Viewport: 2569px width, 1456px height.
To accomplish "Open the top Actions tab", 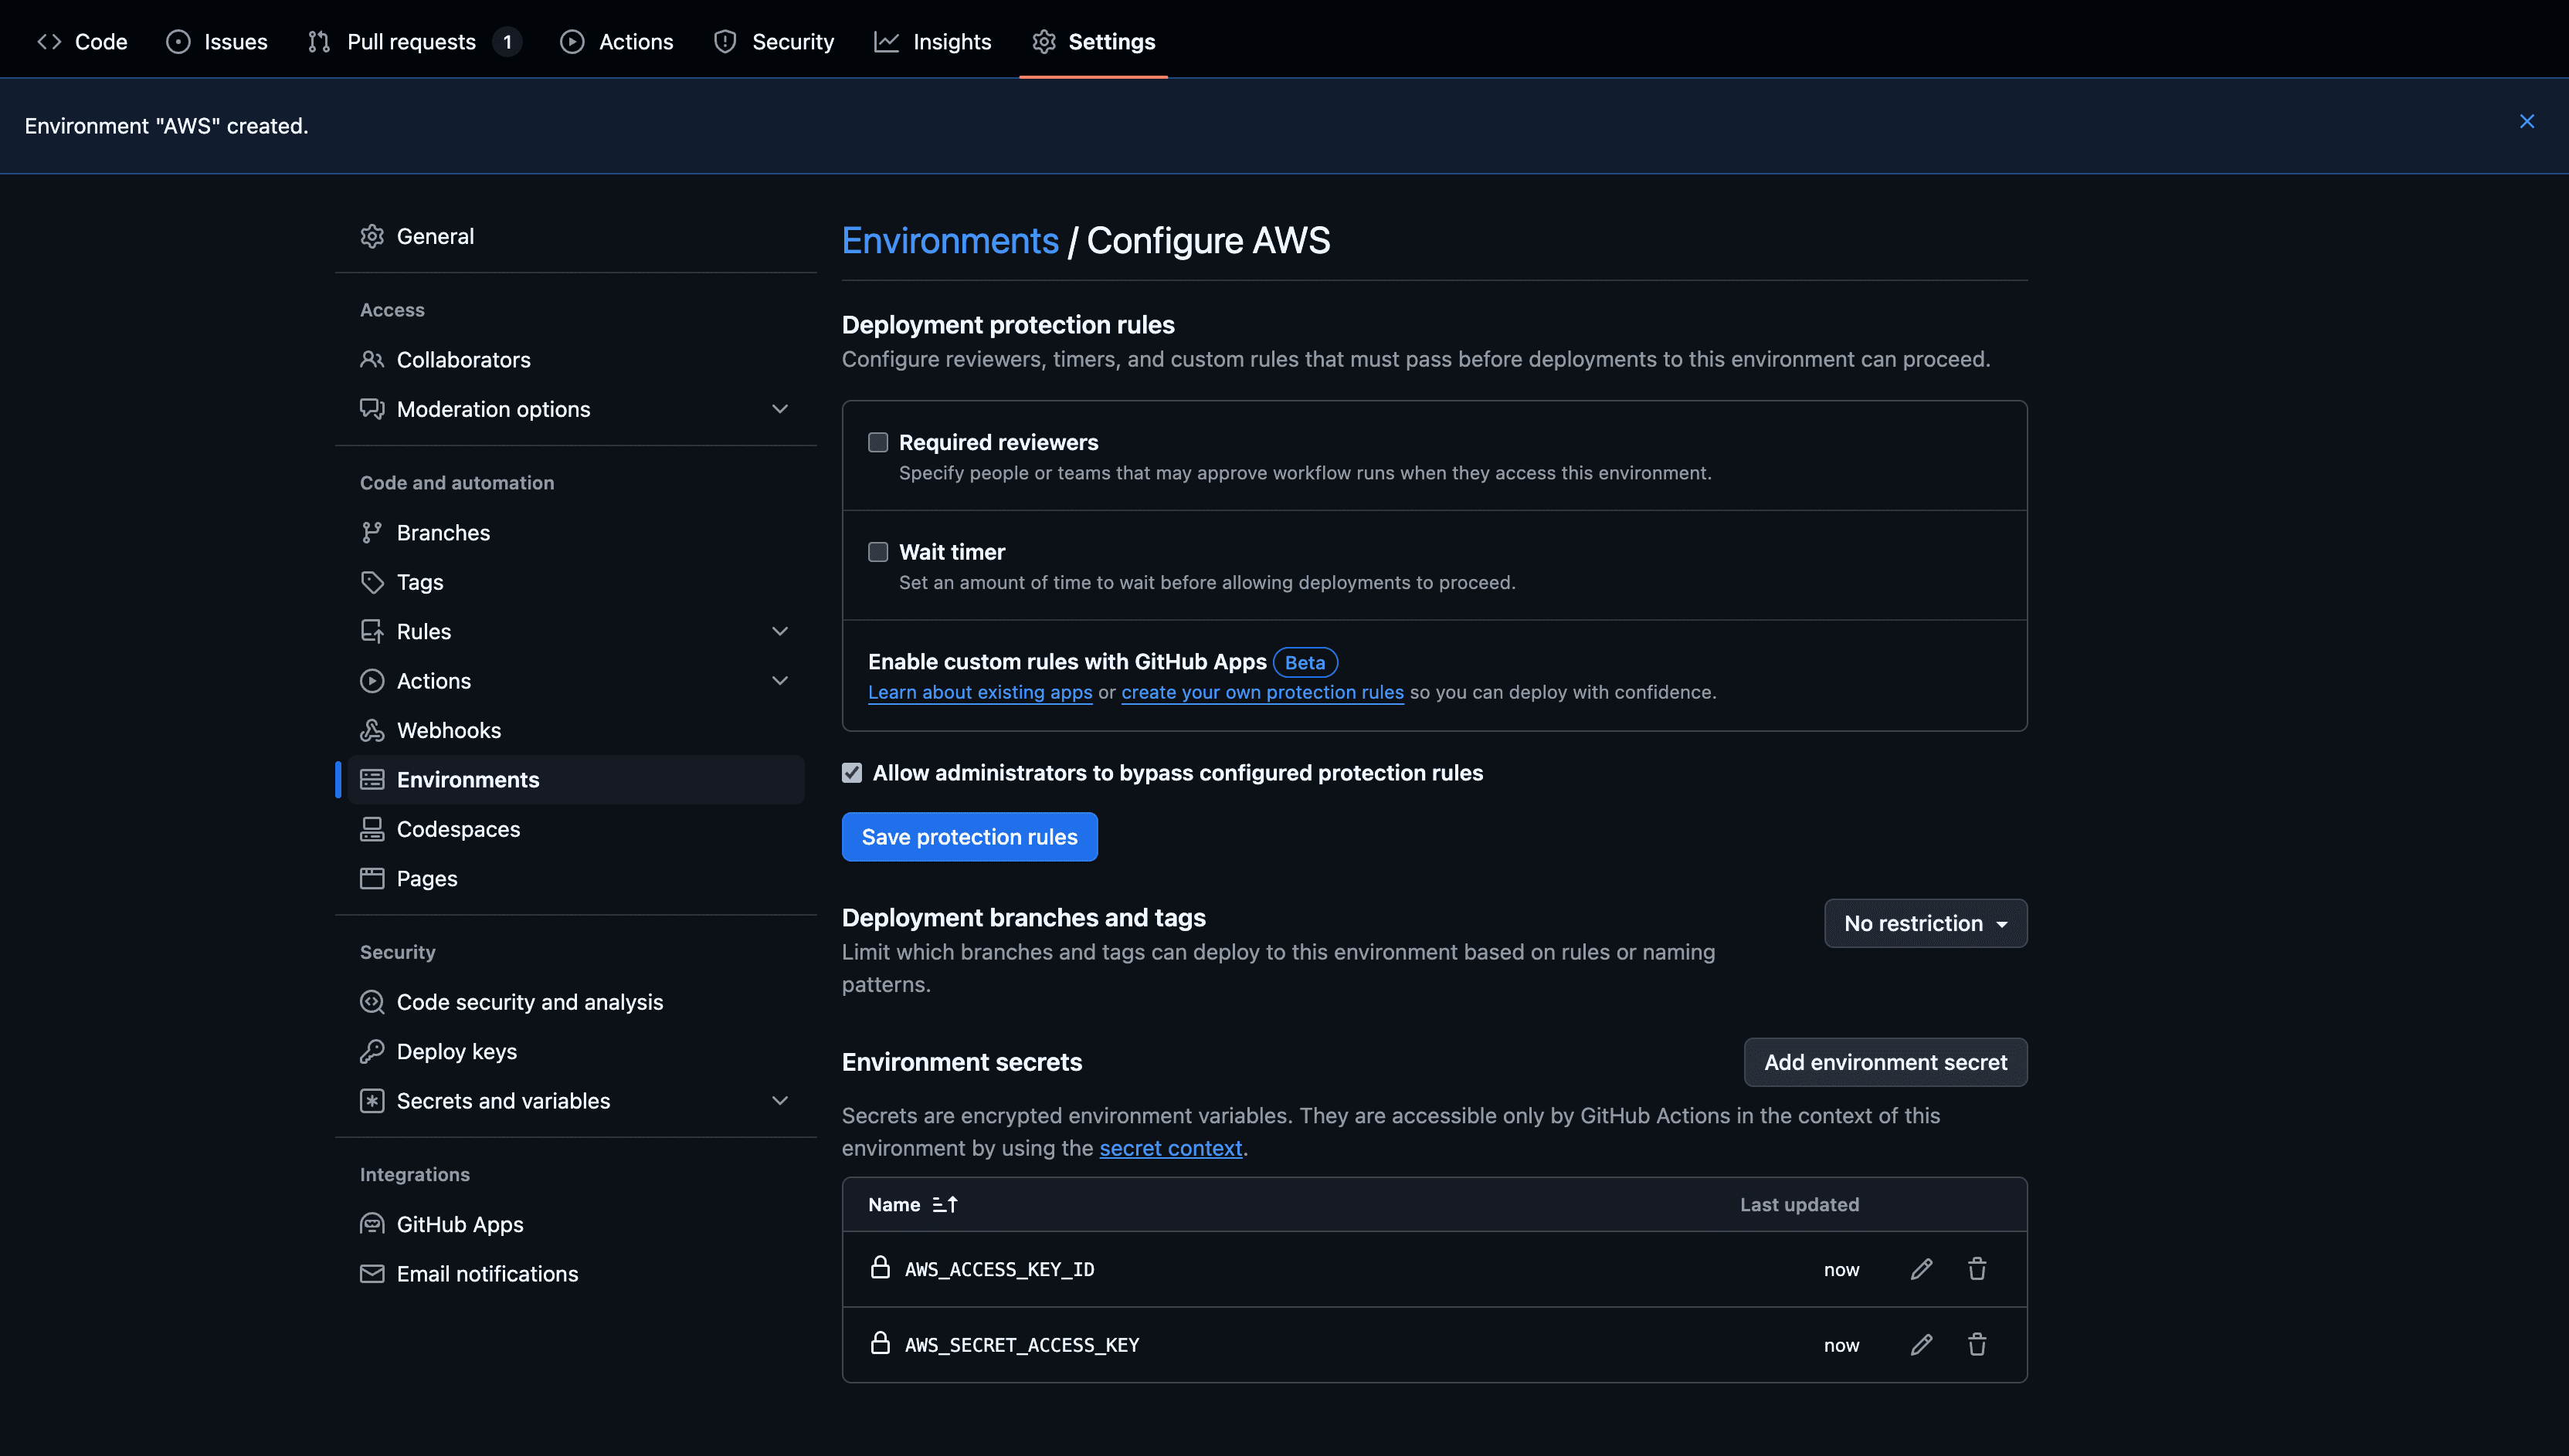I will point(616,41).
